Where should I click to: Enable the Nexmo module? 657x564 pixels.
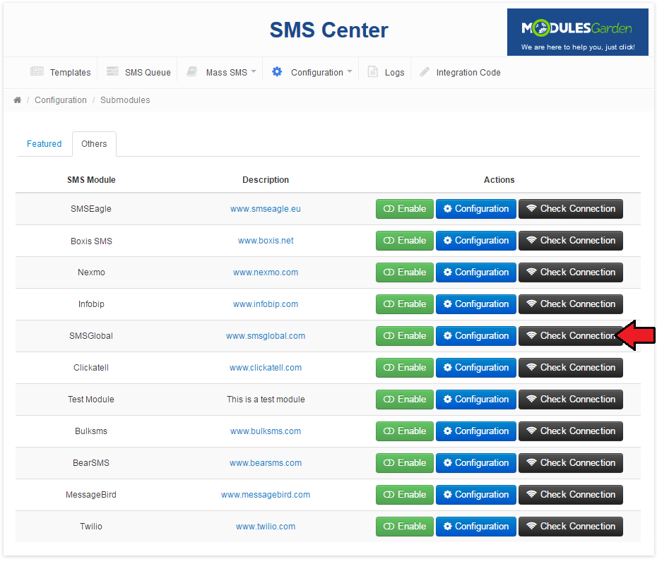point(404,272)
